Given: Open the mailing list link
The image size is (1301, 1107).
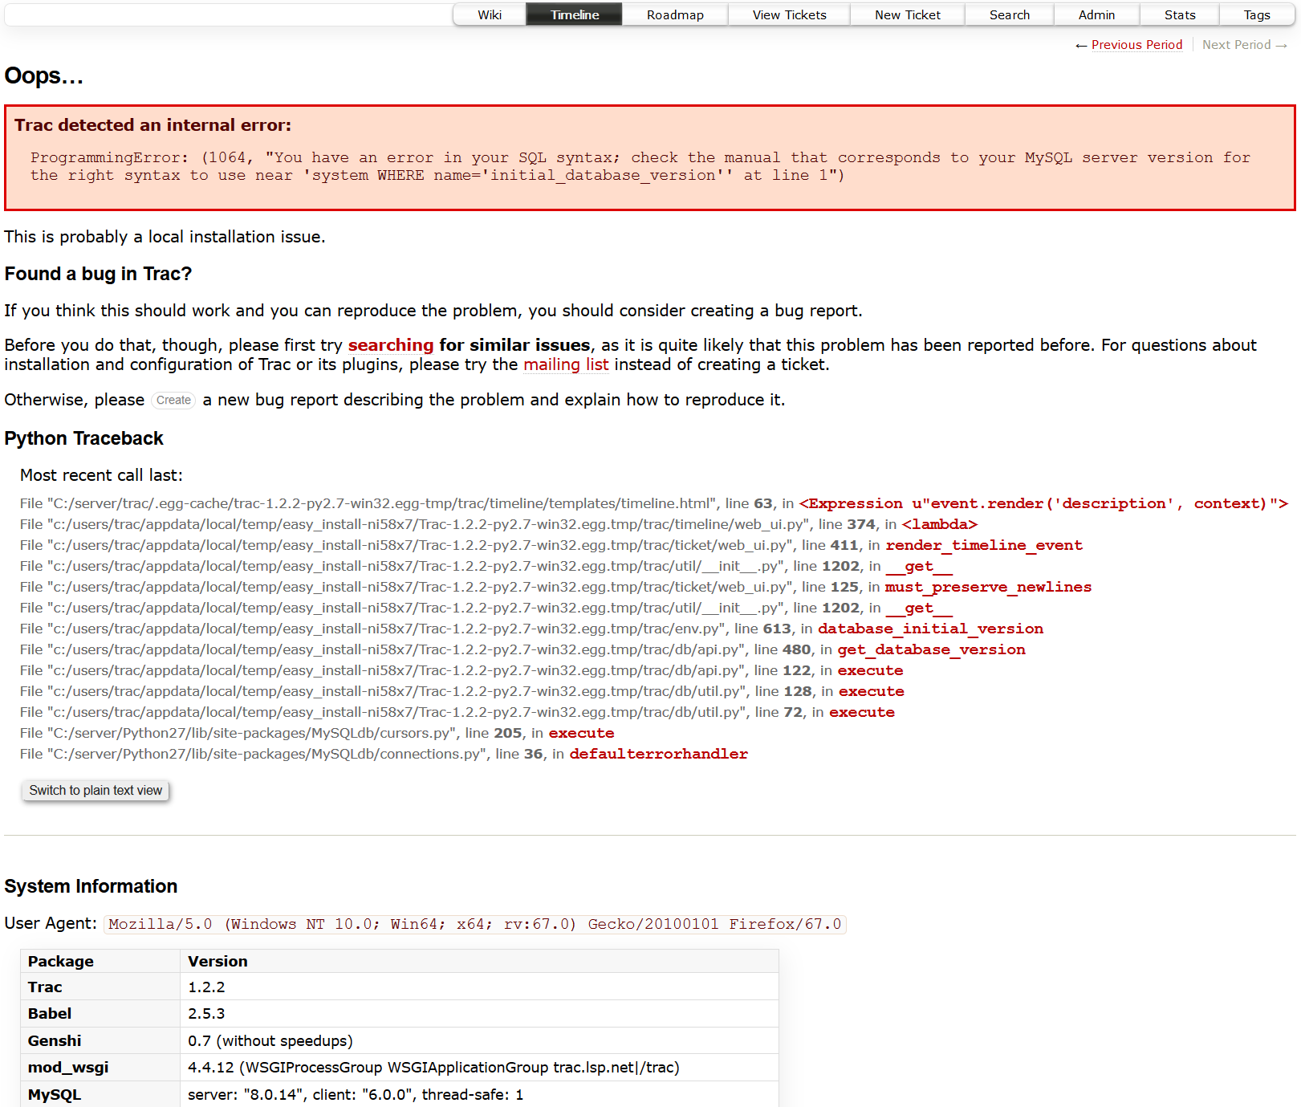Looking at the screenshot, I should [x=566, y=364].
